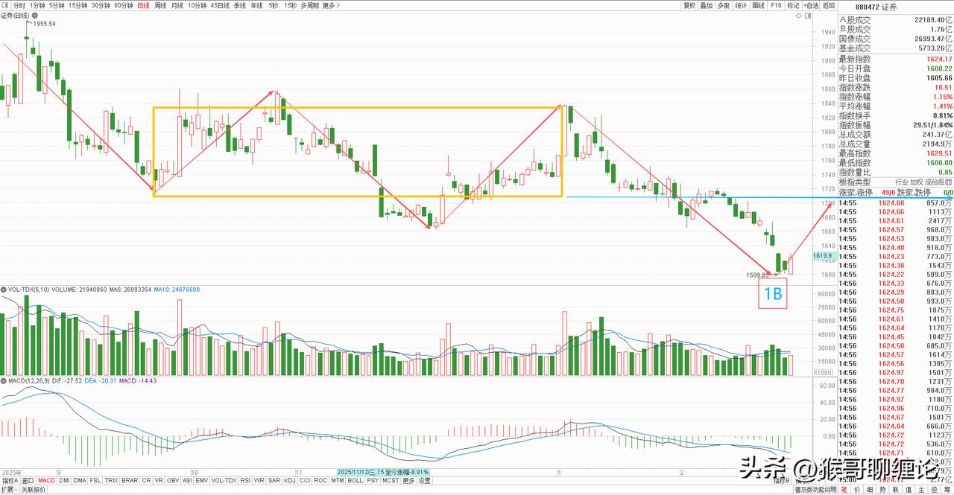Click the 标记 mark button
Screen dimensions: 954x495
[793, 4]
